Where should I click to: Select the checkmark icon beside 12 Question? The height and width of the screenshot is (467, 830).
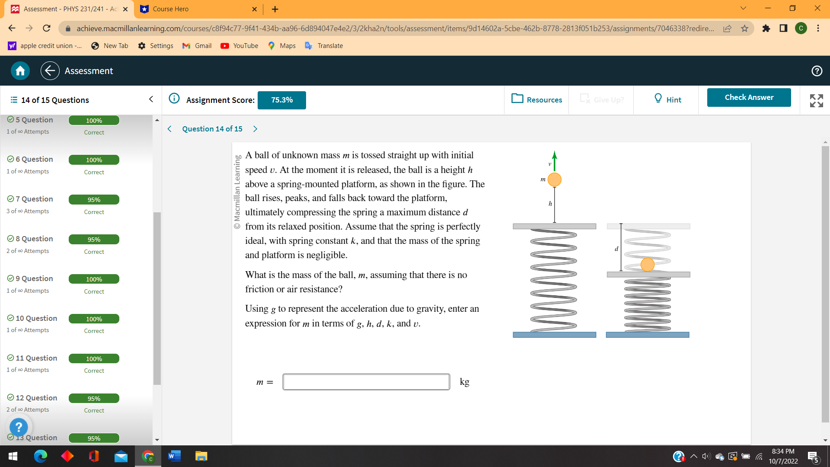coord(11,397)
